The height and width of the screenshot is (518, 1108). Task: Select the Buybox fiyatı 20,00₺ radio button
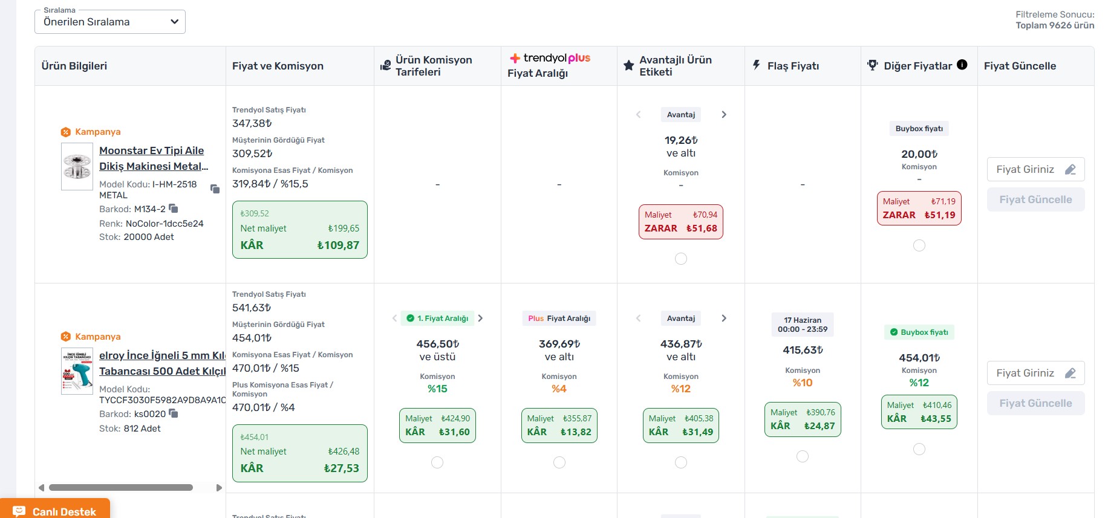[x=919, y=245]
